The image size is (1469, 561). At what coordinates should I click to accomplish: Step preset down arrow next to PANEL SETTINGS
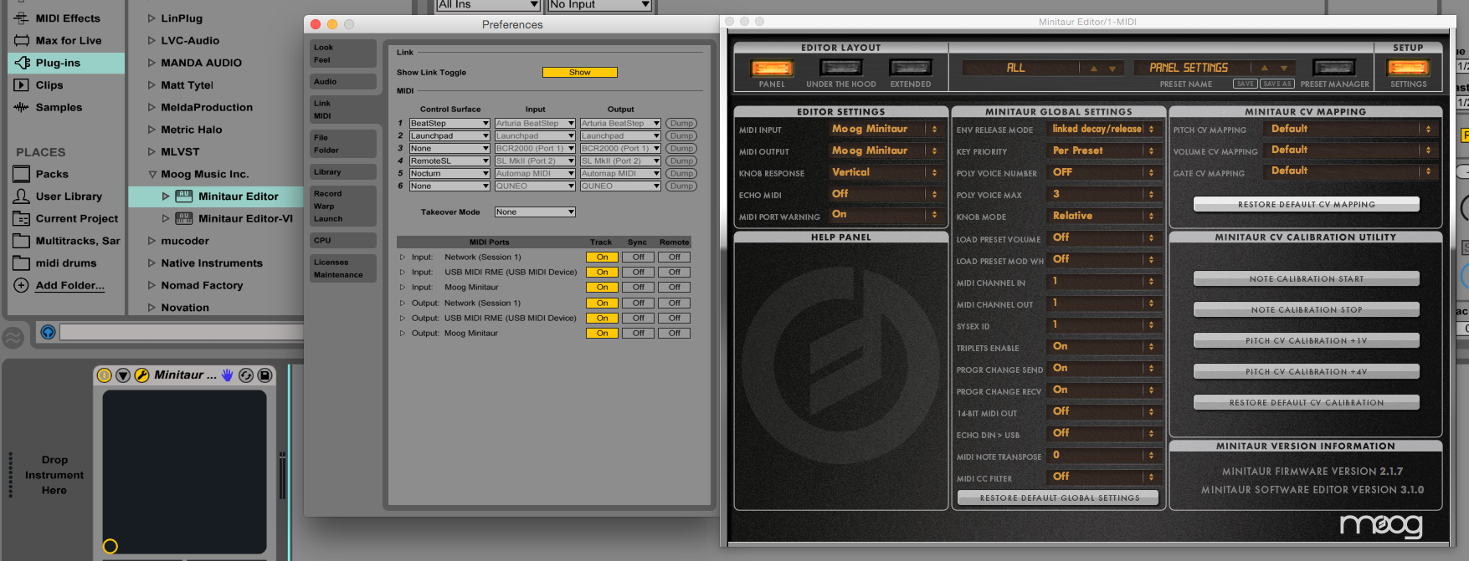pos(1283,69)
